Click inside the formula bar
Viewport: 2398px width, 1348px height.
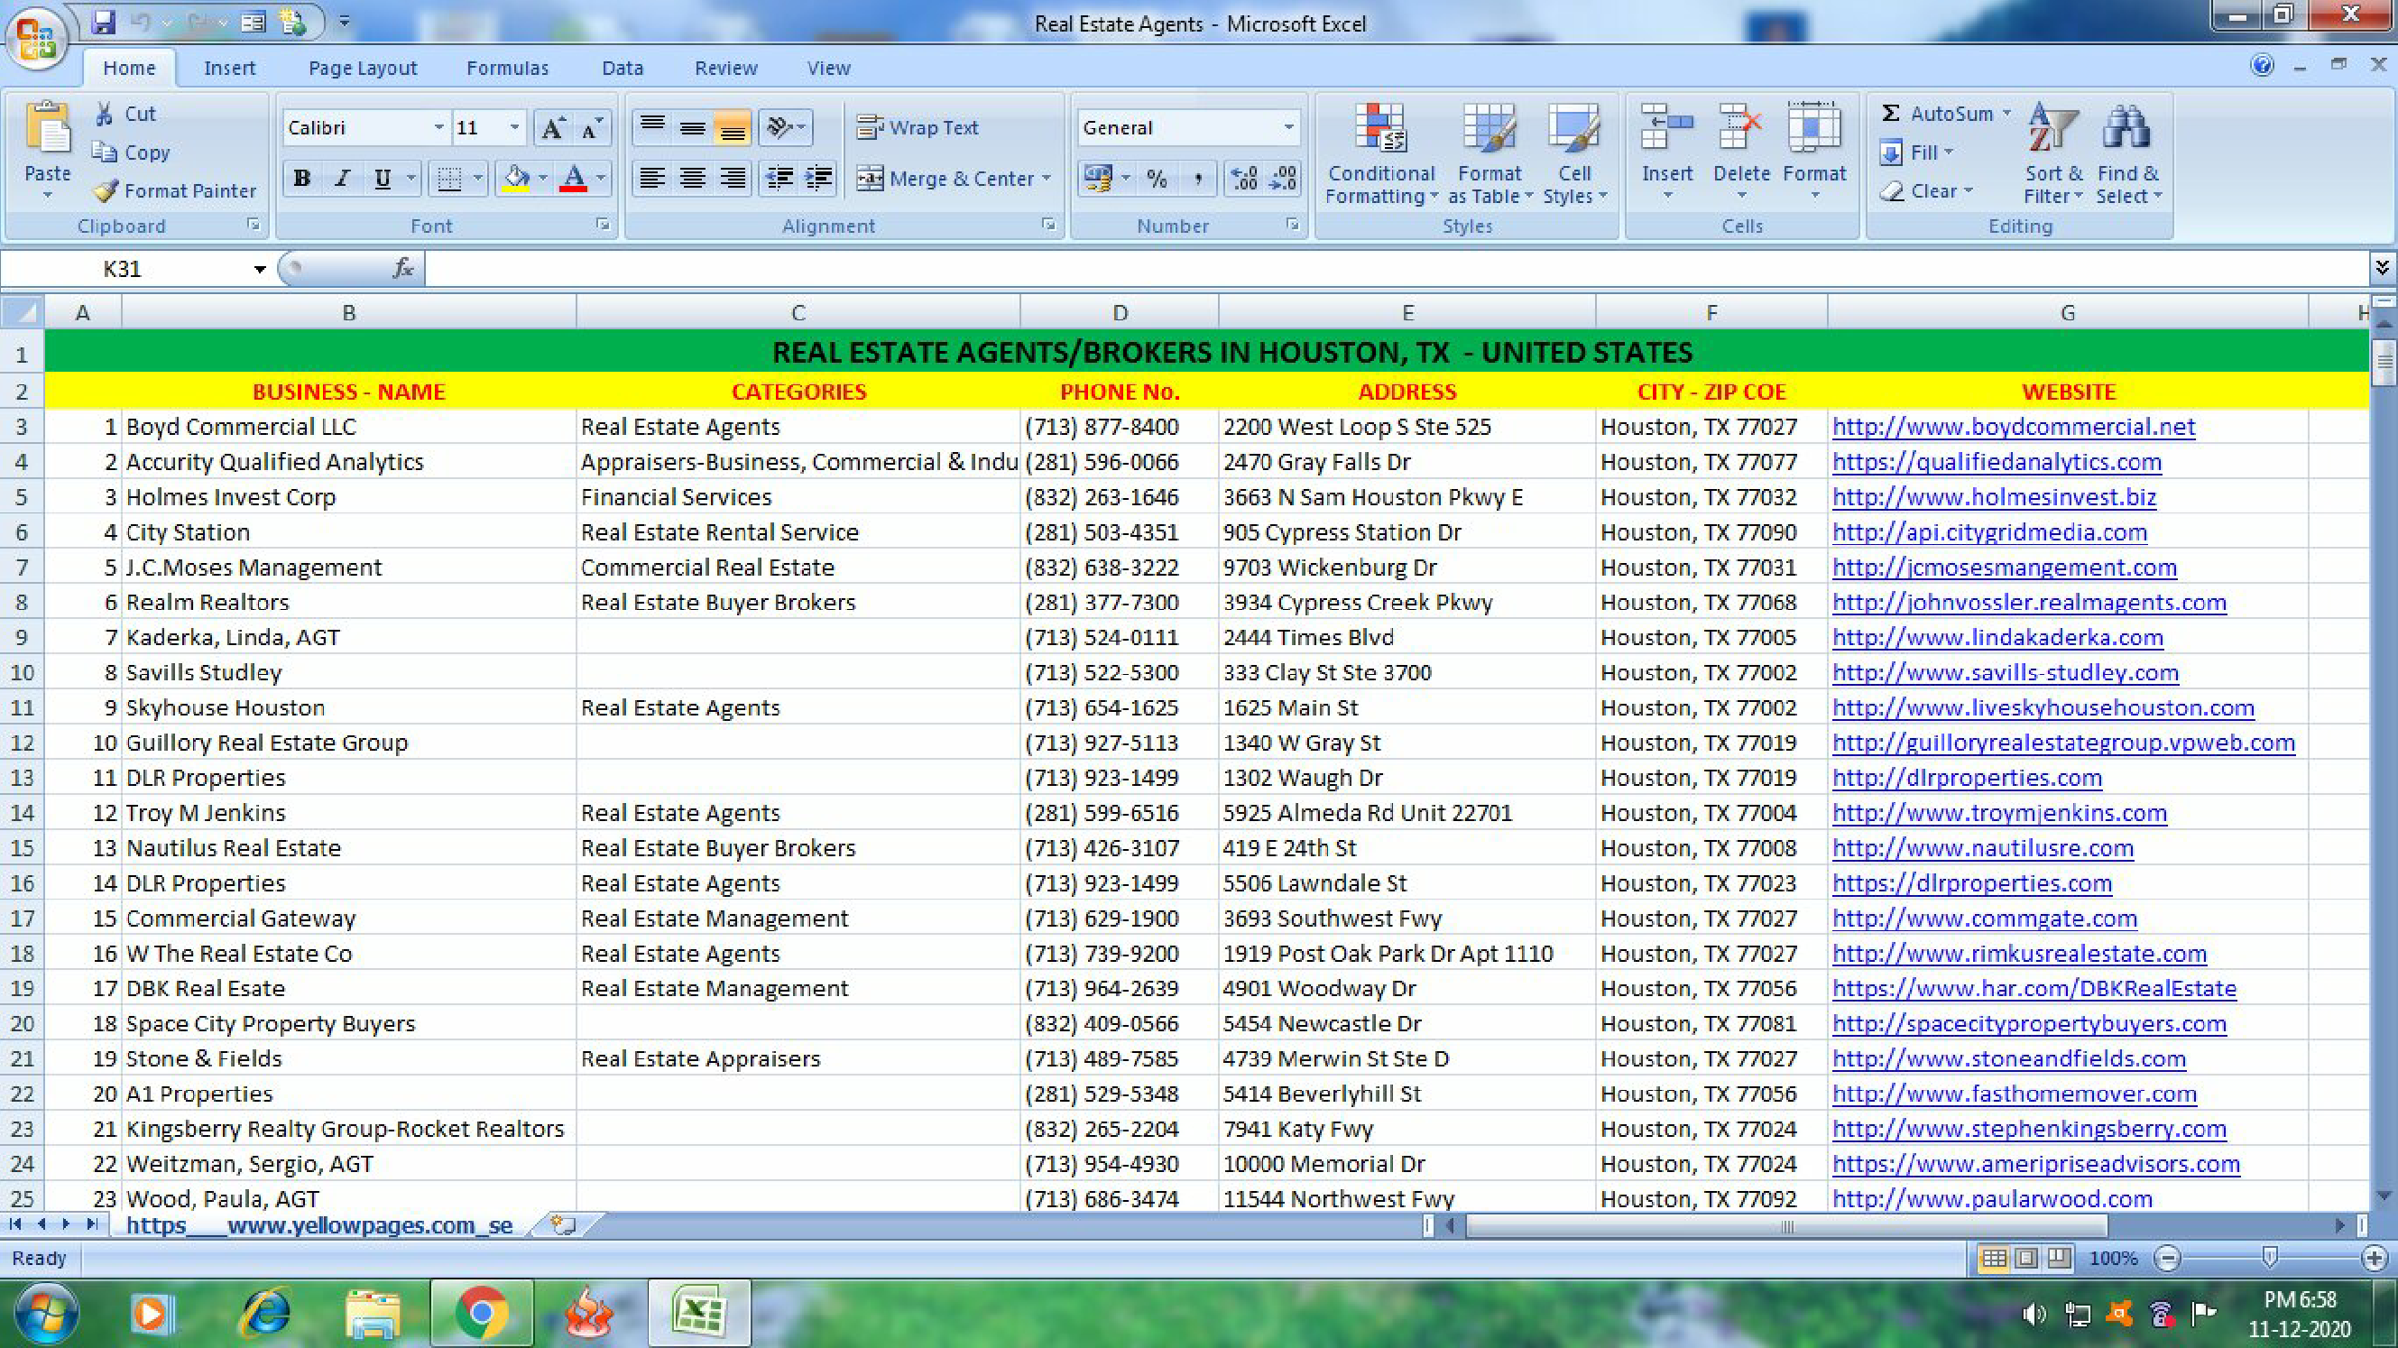pos(931,269)
